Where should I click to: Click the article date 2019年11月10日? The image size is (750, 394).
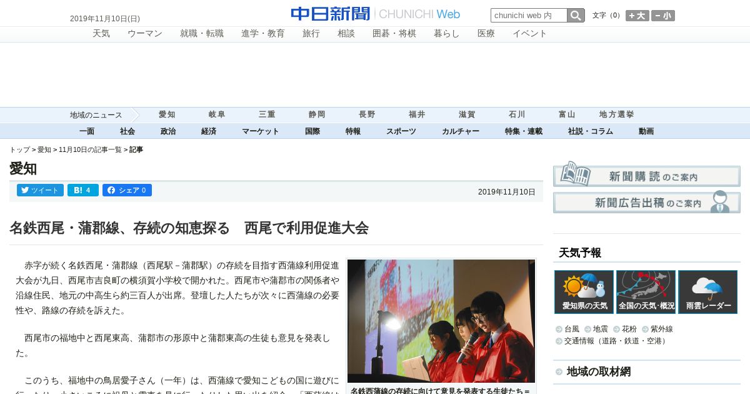(507, 192)
